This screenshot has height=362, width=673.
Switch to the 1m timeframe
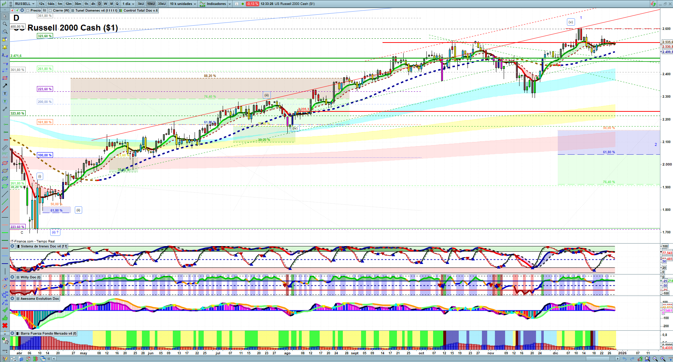pos(60,4)
